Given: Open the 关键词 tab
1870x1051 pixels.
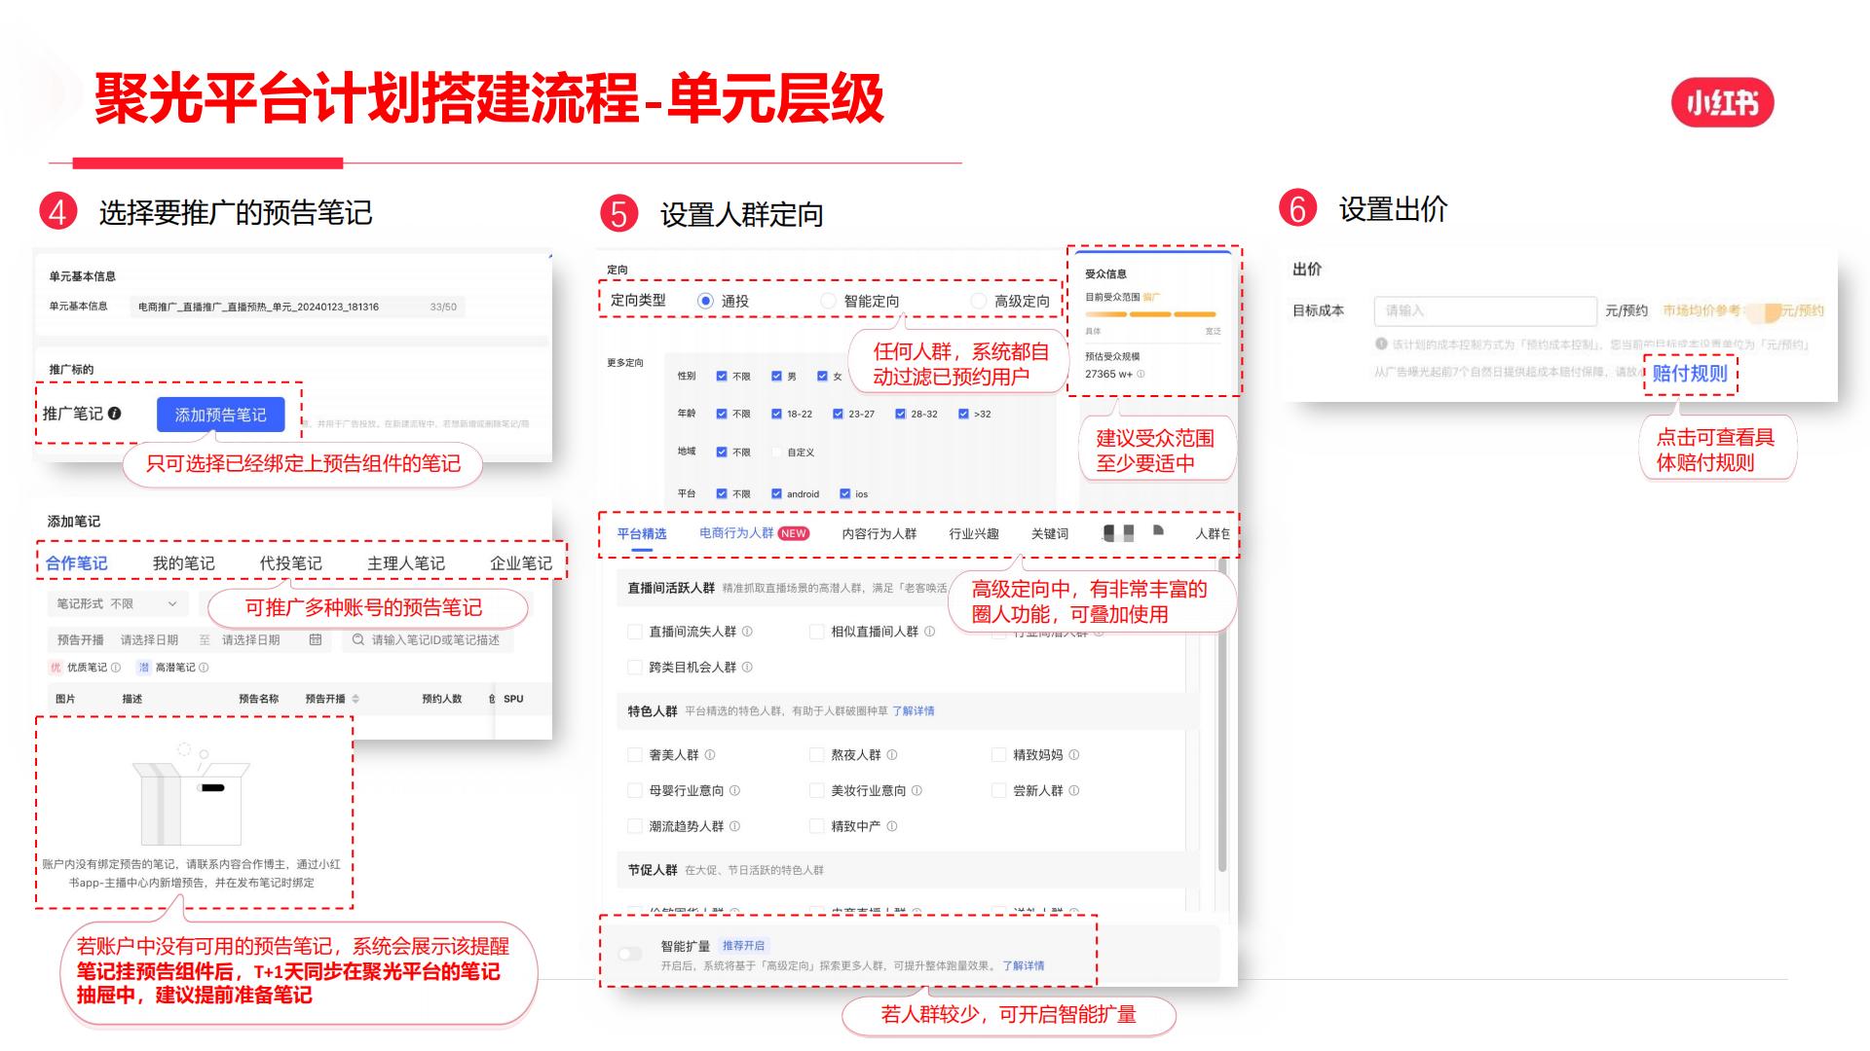Looking at the screenshot, I should [x=1050, y=533].
